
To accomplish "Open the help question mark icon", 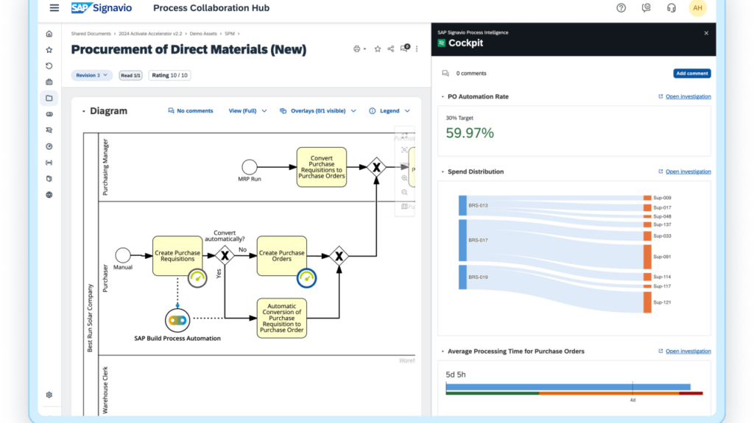I will (x=621, y=7).
